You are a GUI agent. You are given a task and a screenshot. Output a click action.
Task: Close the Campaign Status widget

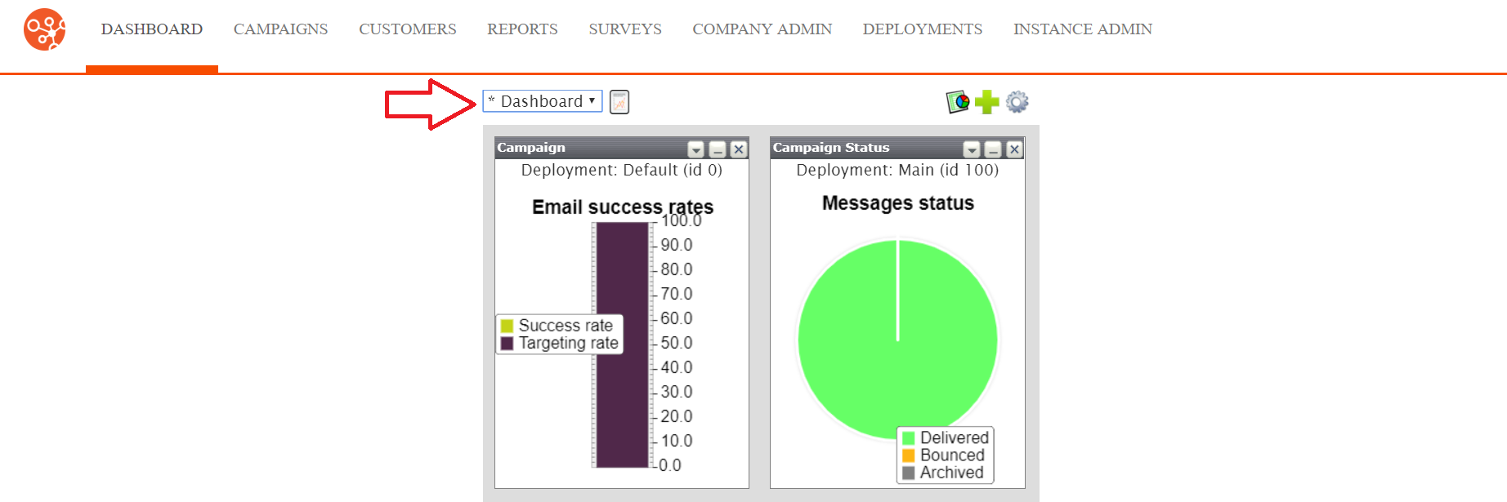click(1014, 149)
